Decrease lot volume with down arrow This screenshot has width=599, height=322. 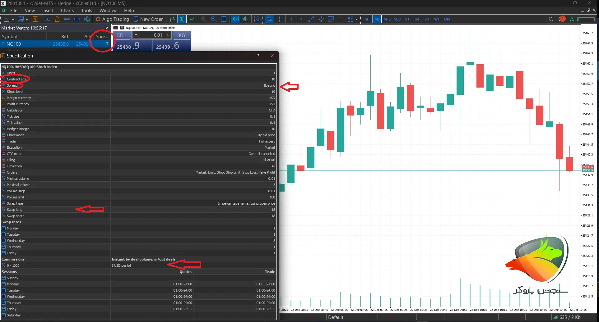(x=136, y=35)
